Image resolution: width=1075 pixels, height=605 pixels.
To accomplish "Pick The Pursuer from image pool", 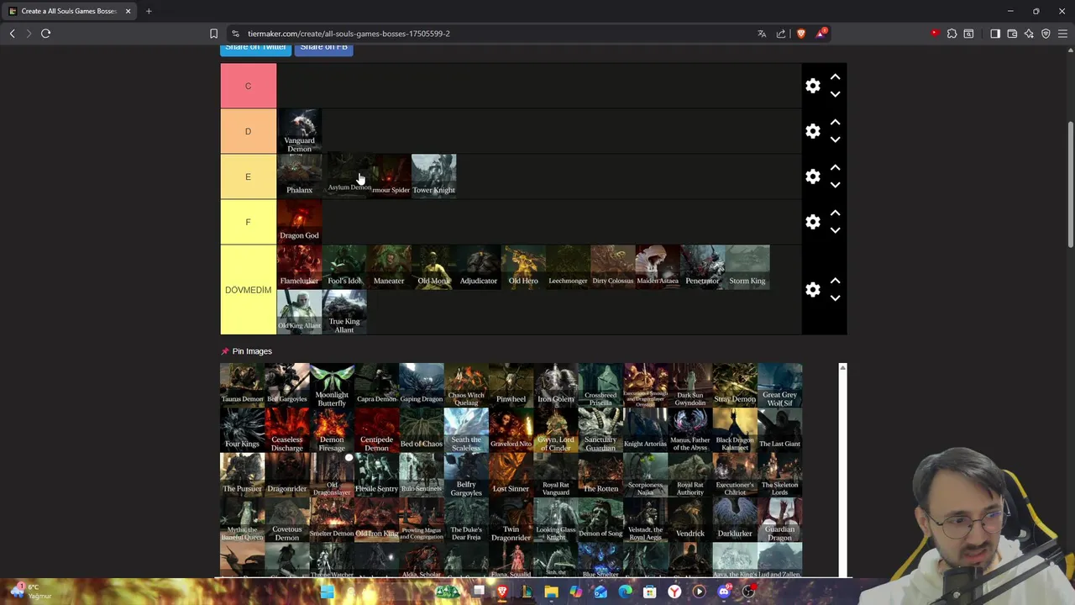I will (x=242, y=474).
